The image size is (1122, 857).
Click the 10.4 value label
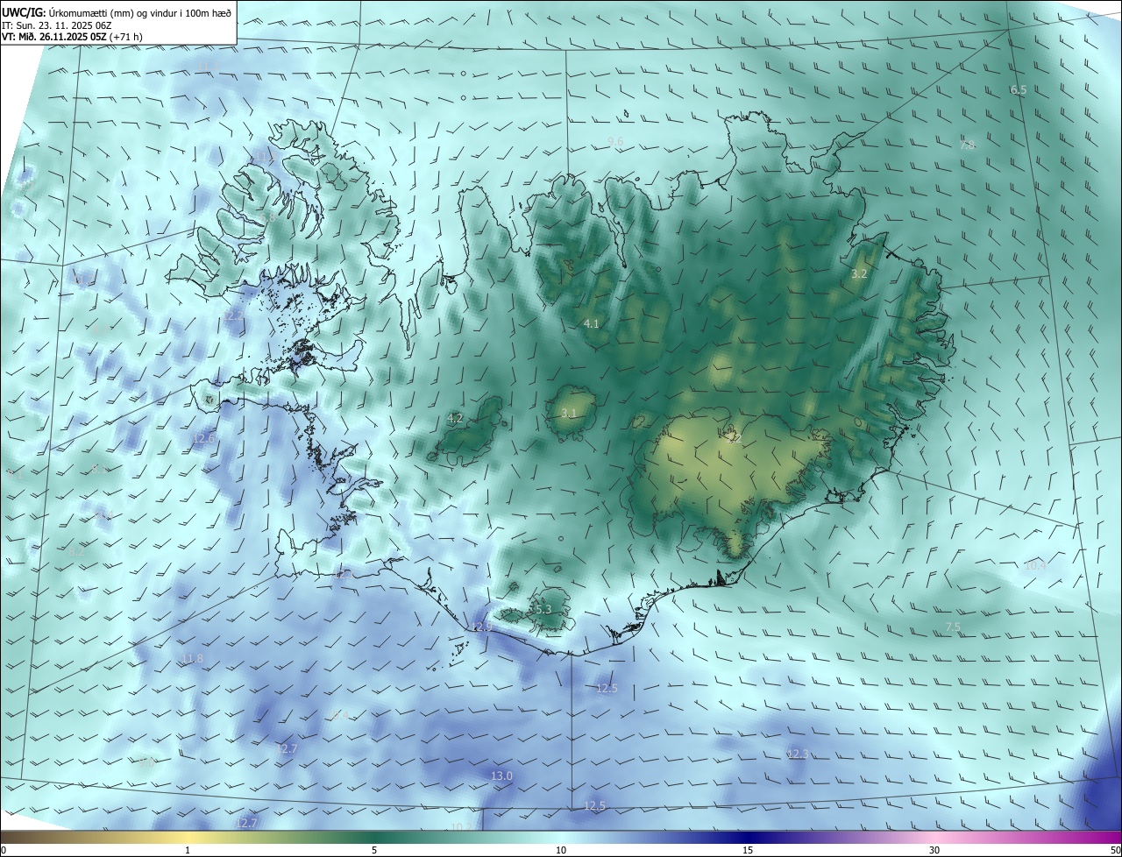pyautogui.click(x=1035, y=566)
